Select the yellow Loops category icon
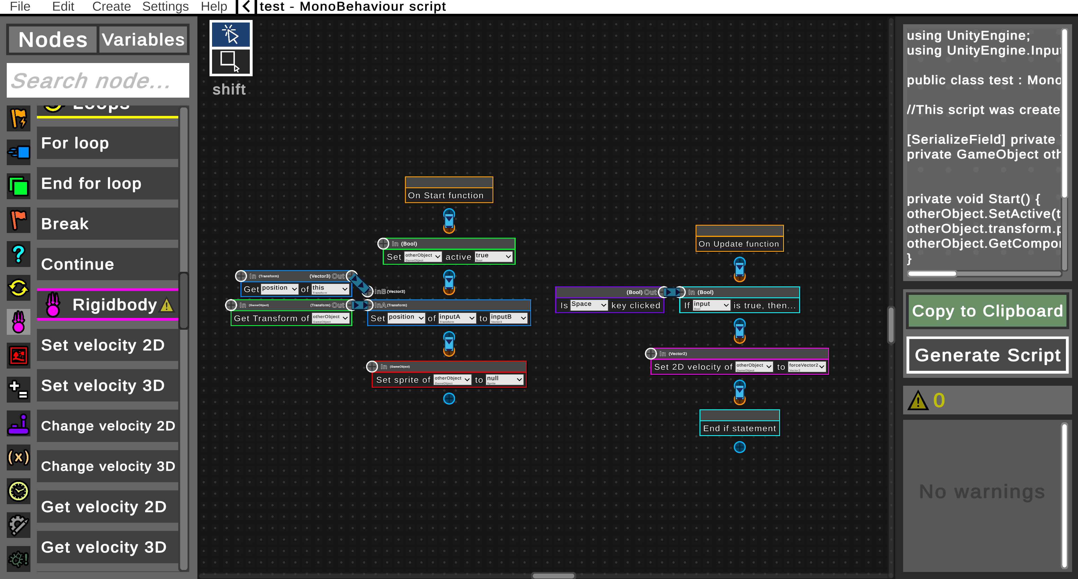The image size is (1078, 579). (x=18, y=288)
